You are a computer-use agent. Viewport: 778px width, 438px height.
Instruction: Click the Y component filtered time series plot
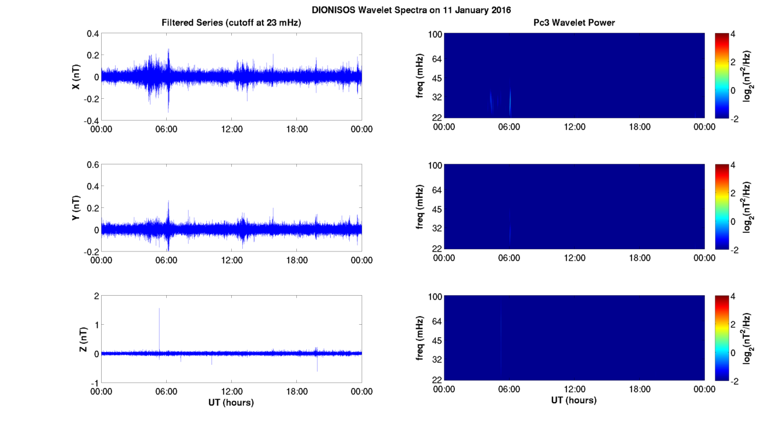tap(231, 208)
